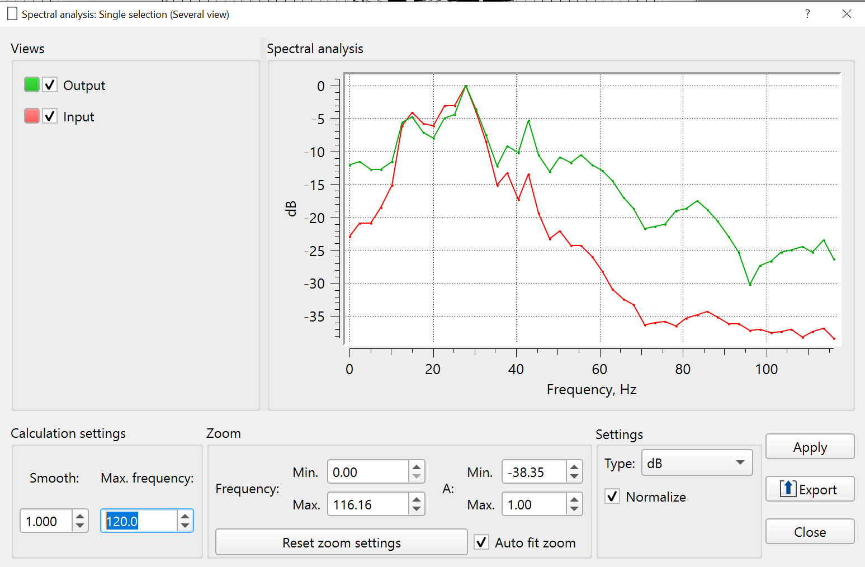Click the Close button at bottom right
Image resolution: width=865 pixels, height=567 pixels.
point(809,532)
